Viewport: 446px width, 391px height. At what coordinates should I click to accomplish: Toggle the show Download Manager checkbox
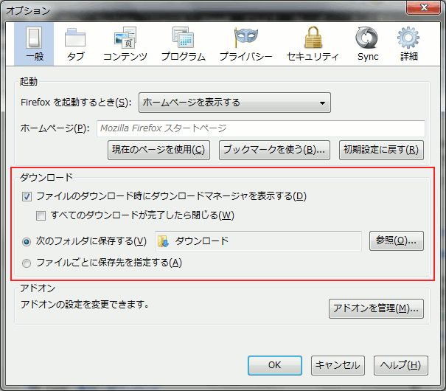27,196
